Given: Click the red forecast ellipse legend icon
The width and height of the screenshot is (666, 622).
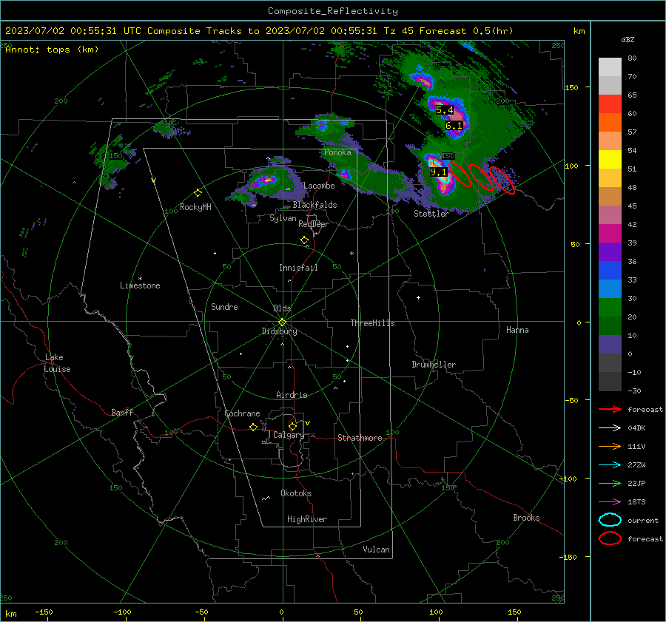Looking at the screenshot, I should tap(610, 538).
